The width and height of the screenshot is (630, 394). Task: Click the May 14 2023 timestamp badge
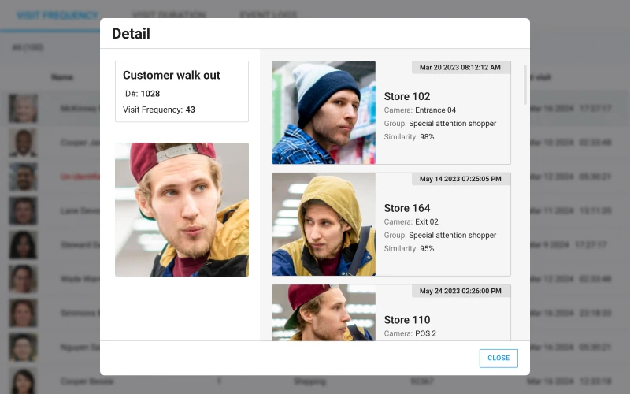pos(460,180)
